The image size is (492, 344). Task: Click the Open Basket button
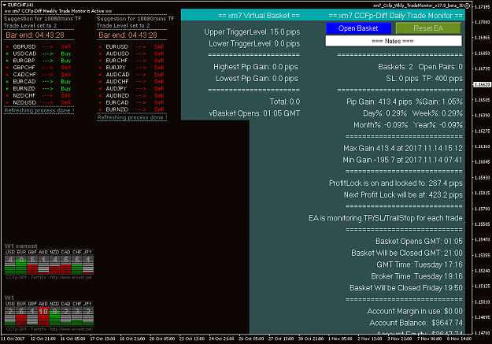[358, 28]
